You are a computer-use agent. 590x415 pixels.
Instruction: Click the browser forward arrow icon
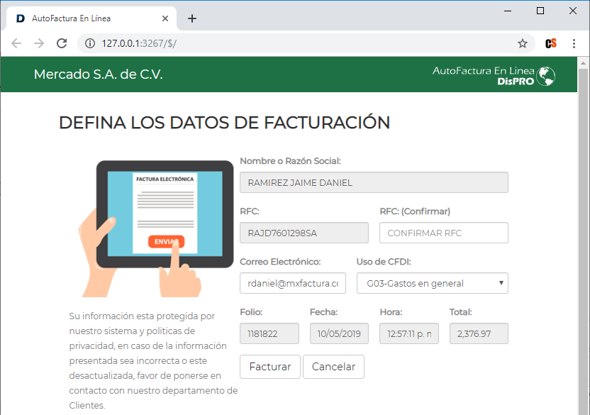pyautogui.click(x=38, y=43)
